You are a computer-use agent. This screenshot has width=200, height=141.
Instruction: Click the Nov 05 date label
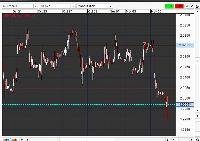point(156,11)
